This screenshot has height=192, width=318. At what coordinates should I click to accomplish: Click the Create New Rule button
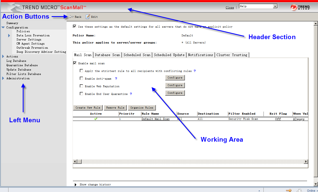point(88,107)
